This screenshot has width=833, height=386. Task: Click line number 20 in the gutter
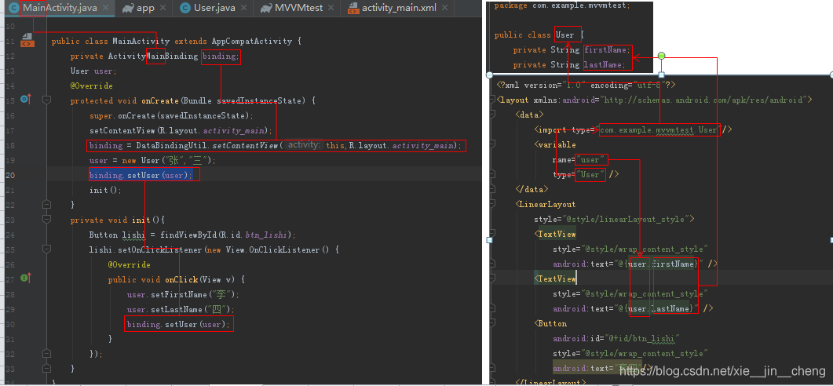point(10,175)
